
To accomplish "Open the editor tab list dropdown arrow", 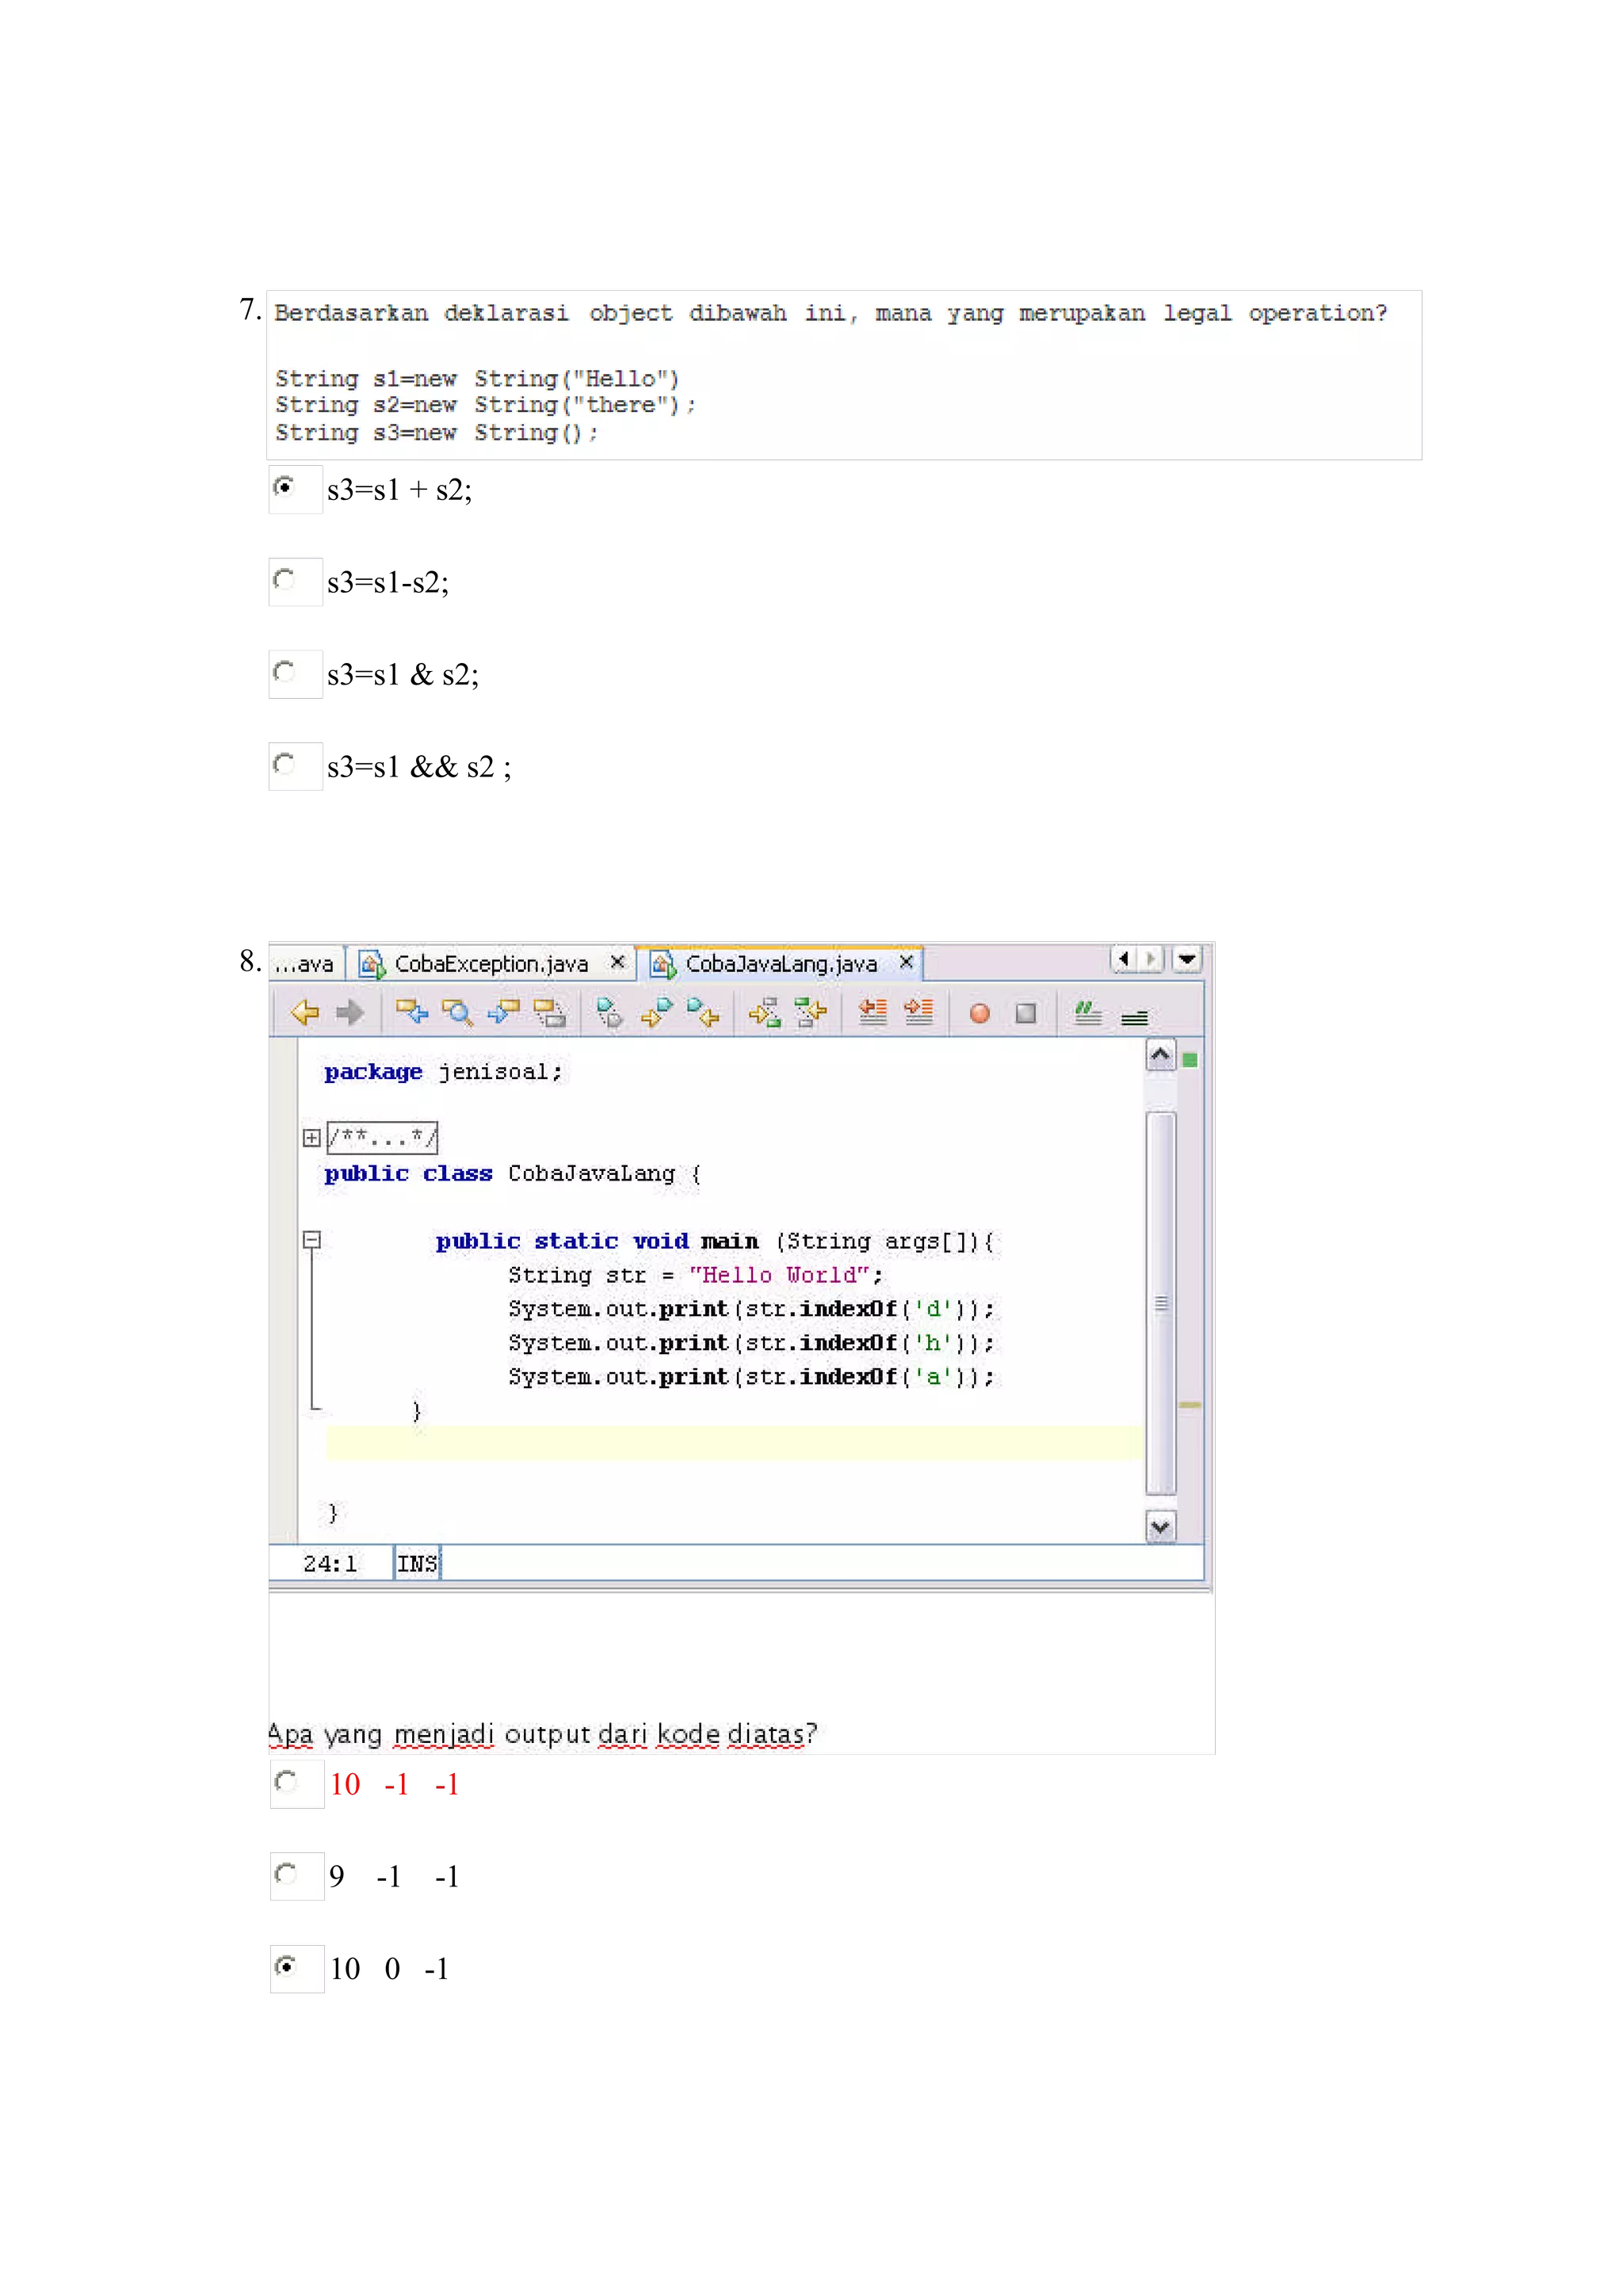I will (1187, 959).
